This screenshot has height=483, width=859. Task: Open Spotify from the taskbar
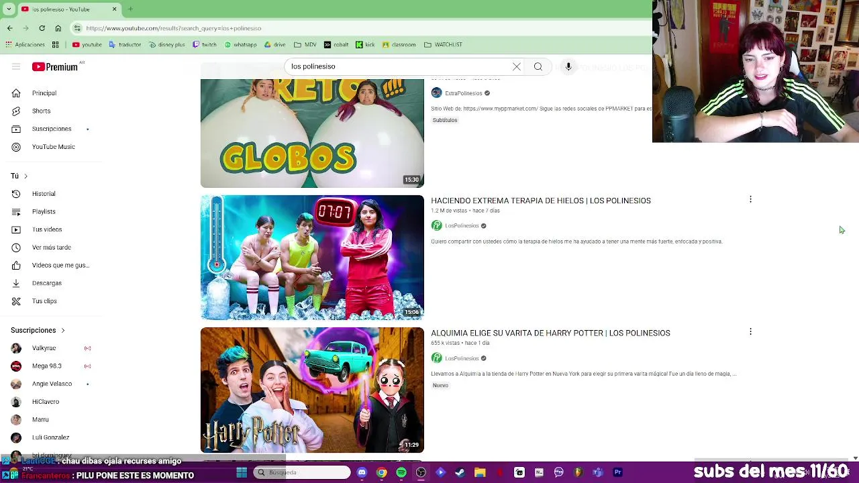tap(401, 472)
